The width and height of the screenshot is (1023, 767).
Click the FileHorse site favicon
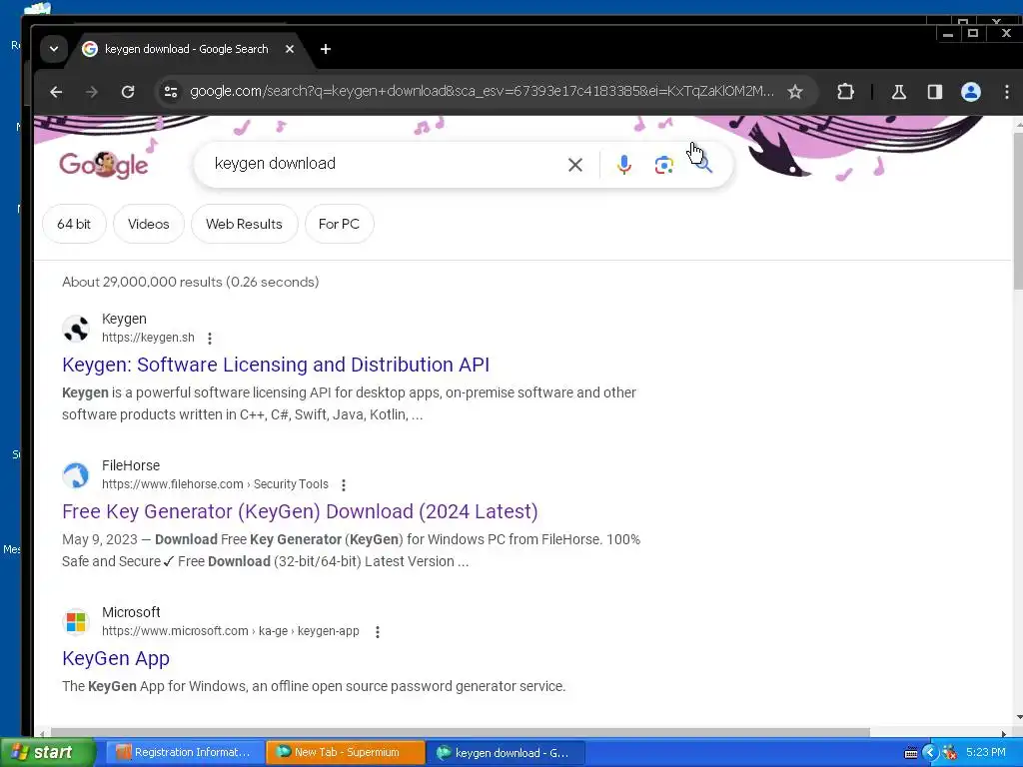point(76,474)
